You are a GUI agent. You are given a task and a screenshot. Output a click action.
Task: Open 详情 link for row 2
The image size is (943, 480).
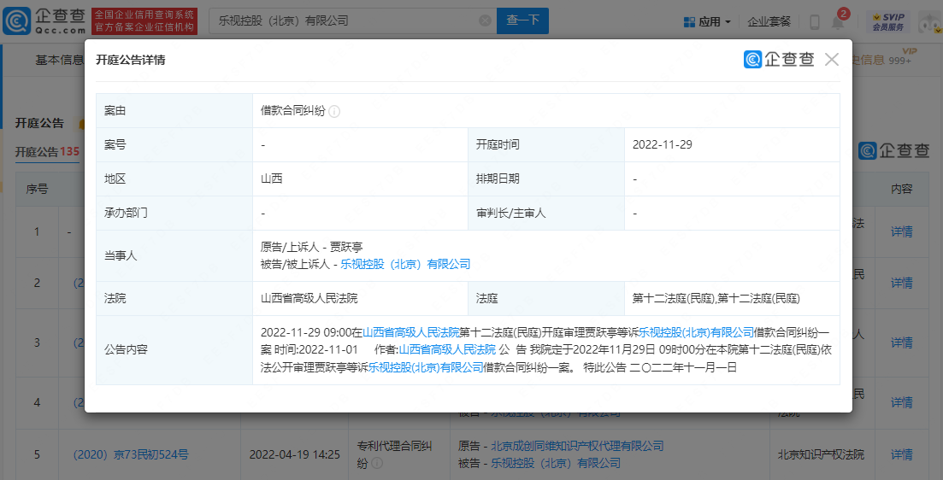pyautogui.click(x=901, y=283)
